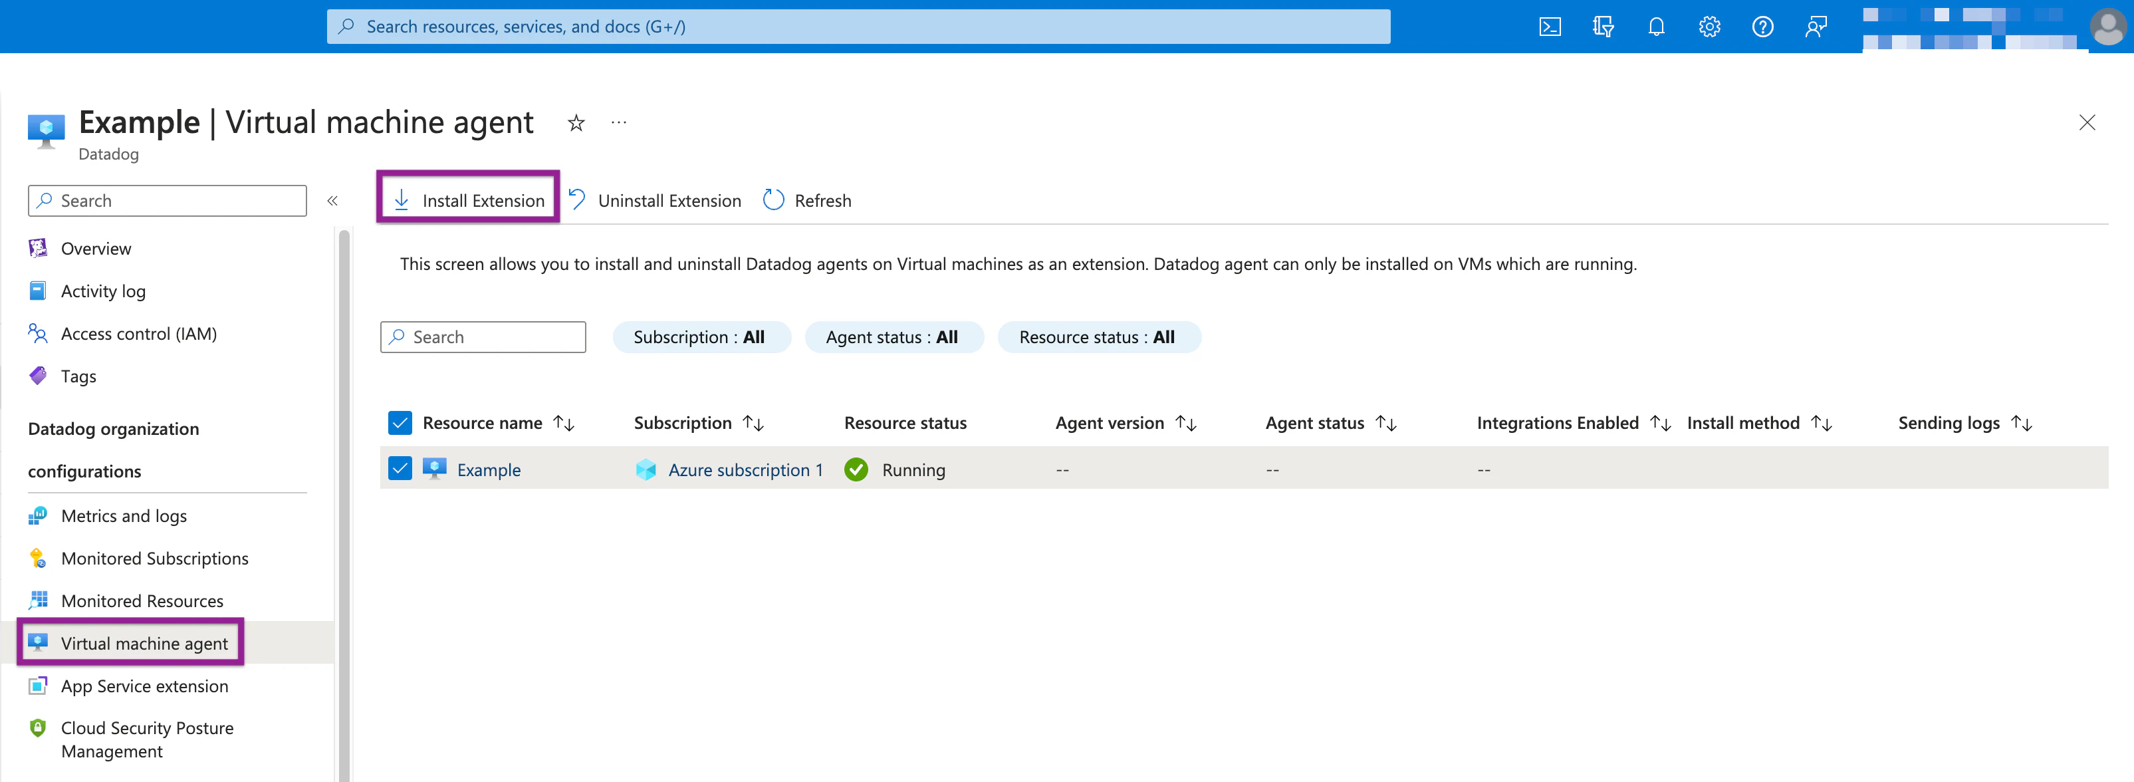This screenshot has height=782, width=2134.
Task: Mark this page as favorite with the star
Action: 575,122
